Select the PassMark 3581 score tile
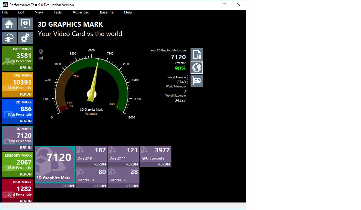This screenshot has width=361, height=210. [x=18, y=55]
